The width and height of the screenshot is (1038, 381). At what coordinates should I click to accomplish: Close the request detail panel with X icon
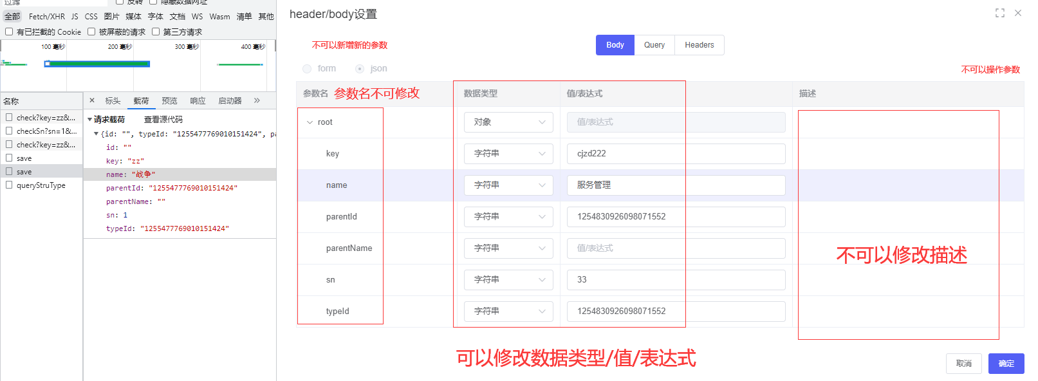[x=92, y=100]
